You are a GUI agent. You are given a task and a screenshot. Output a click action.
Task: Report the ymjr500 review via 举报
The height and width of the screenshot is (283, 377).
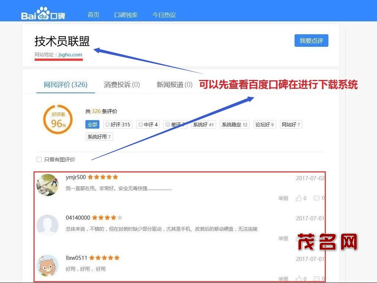pos(283,198)
